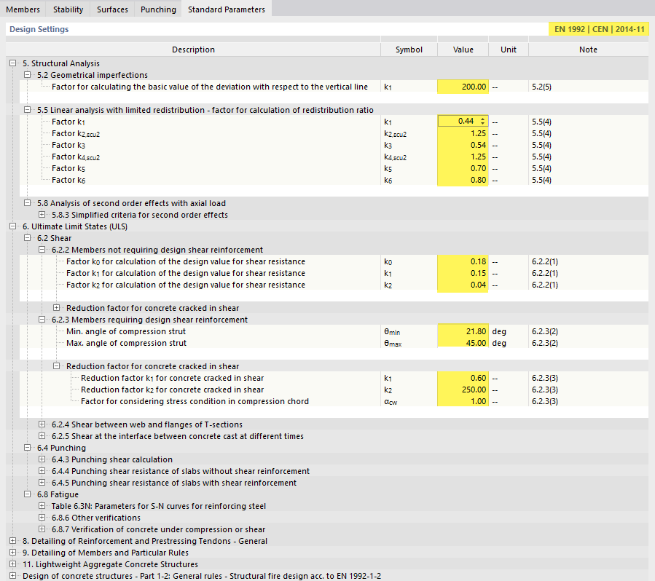655x581 pixels.
Task: Increase Factor k1 using its spinner up arrow
Action: [484, 119]
